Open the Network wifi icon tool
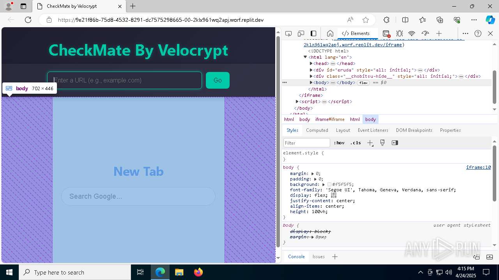 coord(412,33)
